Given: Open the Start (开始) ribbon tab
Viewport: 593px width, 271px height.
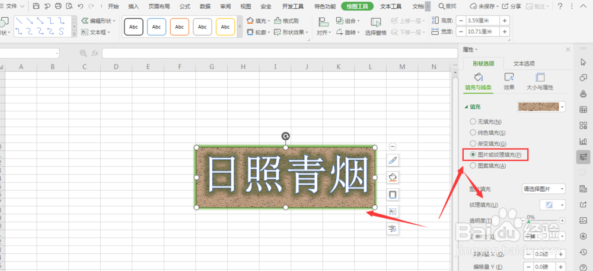Looking at the screenshot, I should coord(113,6).
